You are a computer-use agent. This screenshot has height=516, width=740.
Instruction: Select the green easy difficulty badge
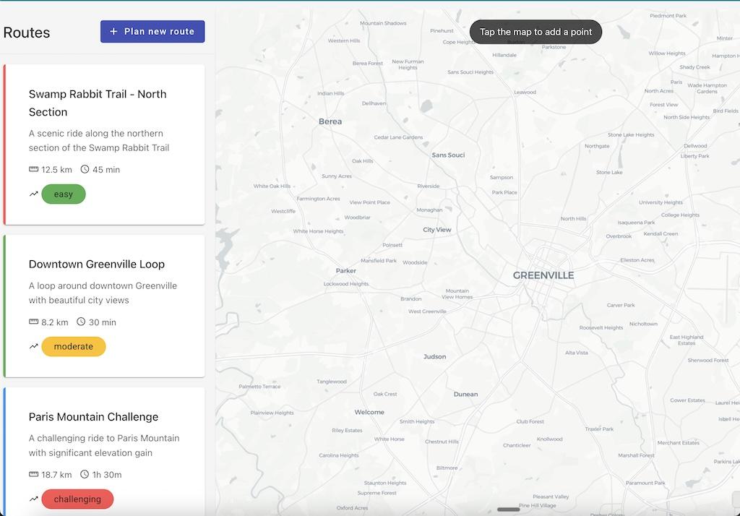(64, 194)
